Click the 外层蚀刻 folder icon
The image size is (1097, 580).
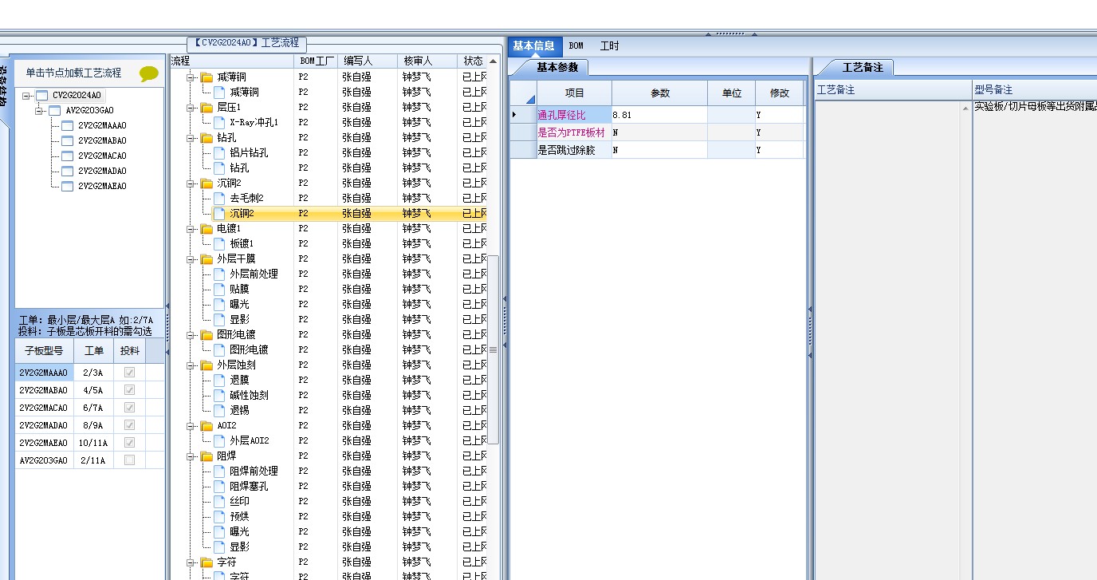pos(206,365)
